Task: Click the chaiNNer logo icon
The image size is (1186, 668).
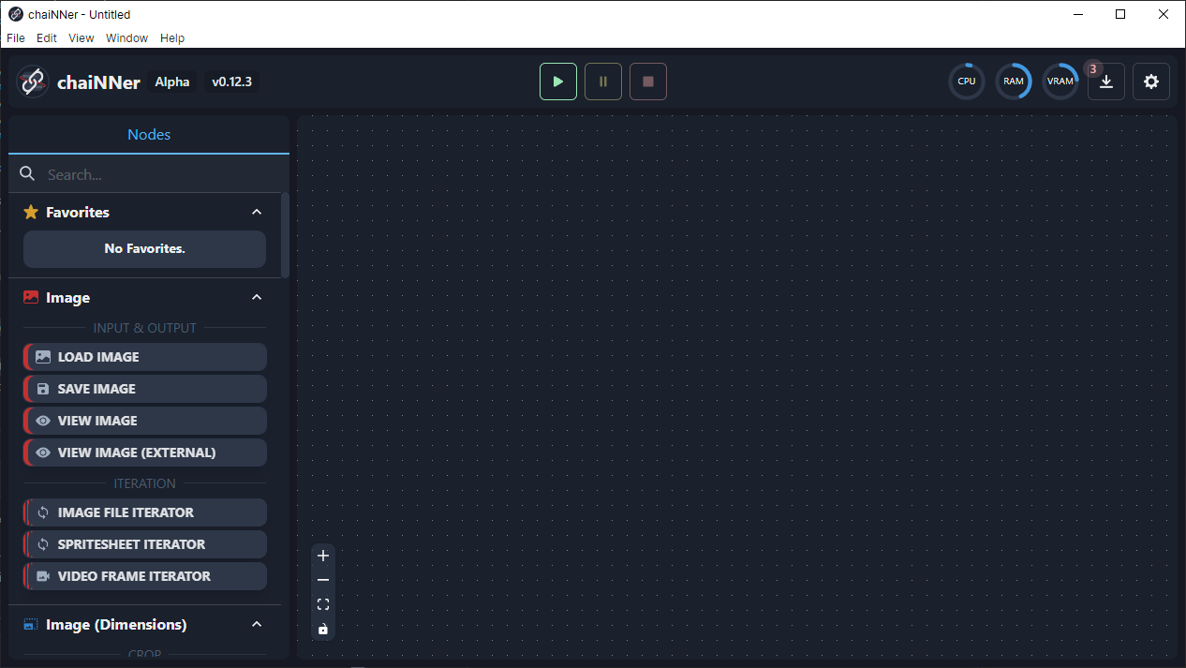Action: click(33, 82)
